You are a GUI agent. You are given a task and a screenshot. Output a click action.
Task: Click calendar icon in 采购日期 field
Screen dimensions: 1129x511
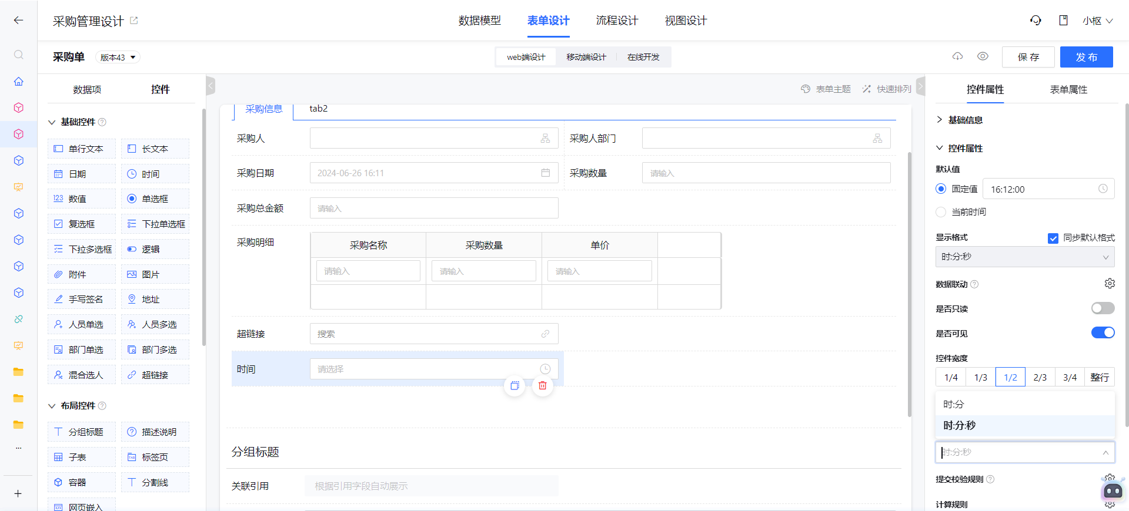click(546, 173)
